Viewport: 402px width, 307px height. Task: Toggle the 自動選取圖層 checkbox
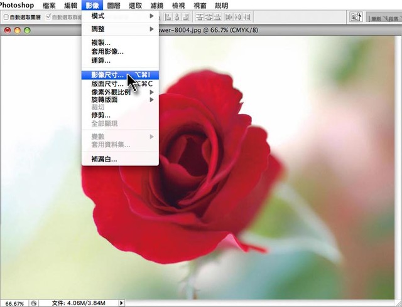click(x=6, y=18)
